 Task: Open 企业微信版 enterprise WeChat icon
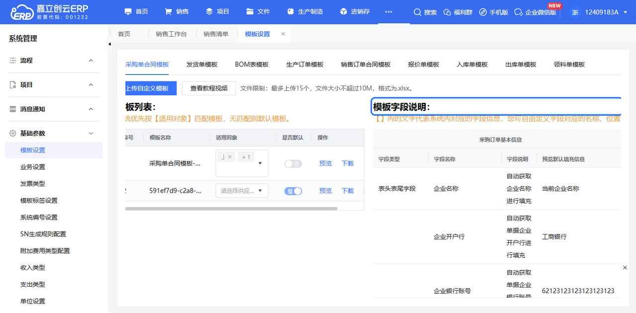click(519, 12)
